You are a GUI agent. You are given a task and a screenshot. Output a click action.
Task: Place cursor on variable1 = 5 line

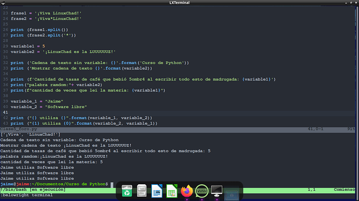tap(28, 46)
